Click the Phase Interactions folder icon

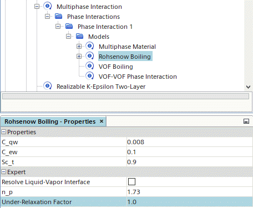(x=58, y=16)
